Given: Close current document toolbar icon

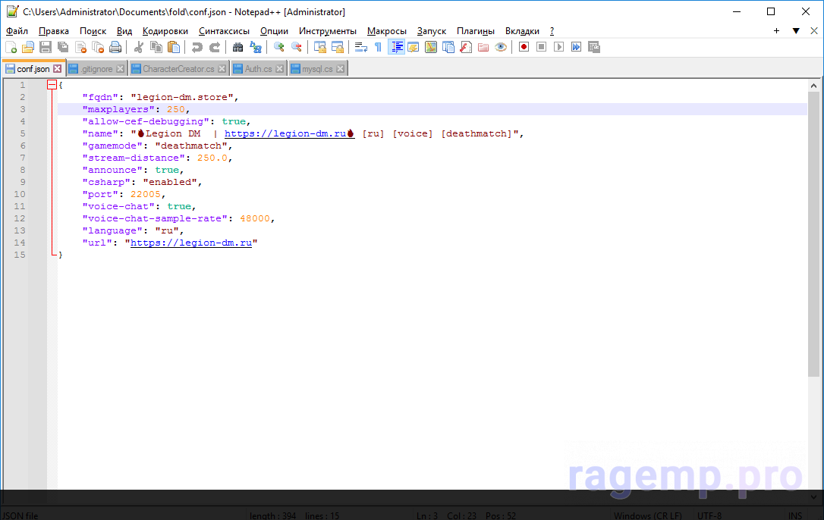Looking at the screenshot, I should click(80, 47).
